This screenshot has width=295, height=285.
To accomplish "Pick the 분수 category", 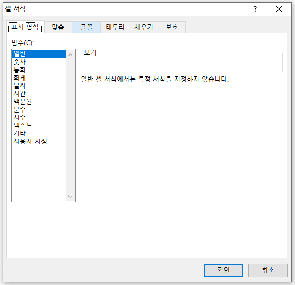I will (x=39, y=109).
